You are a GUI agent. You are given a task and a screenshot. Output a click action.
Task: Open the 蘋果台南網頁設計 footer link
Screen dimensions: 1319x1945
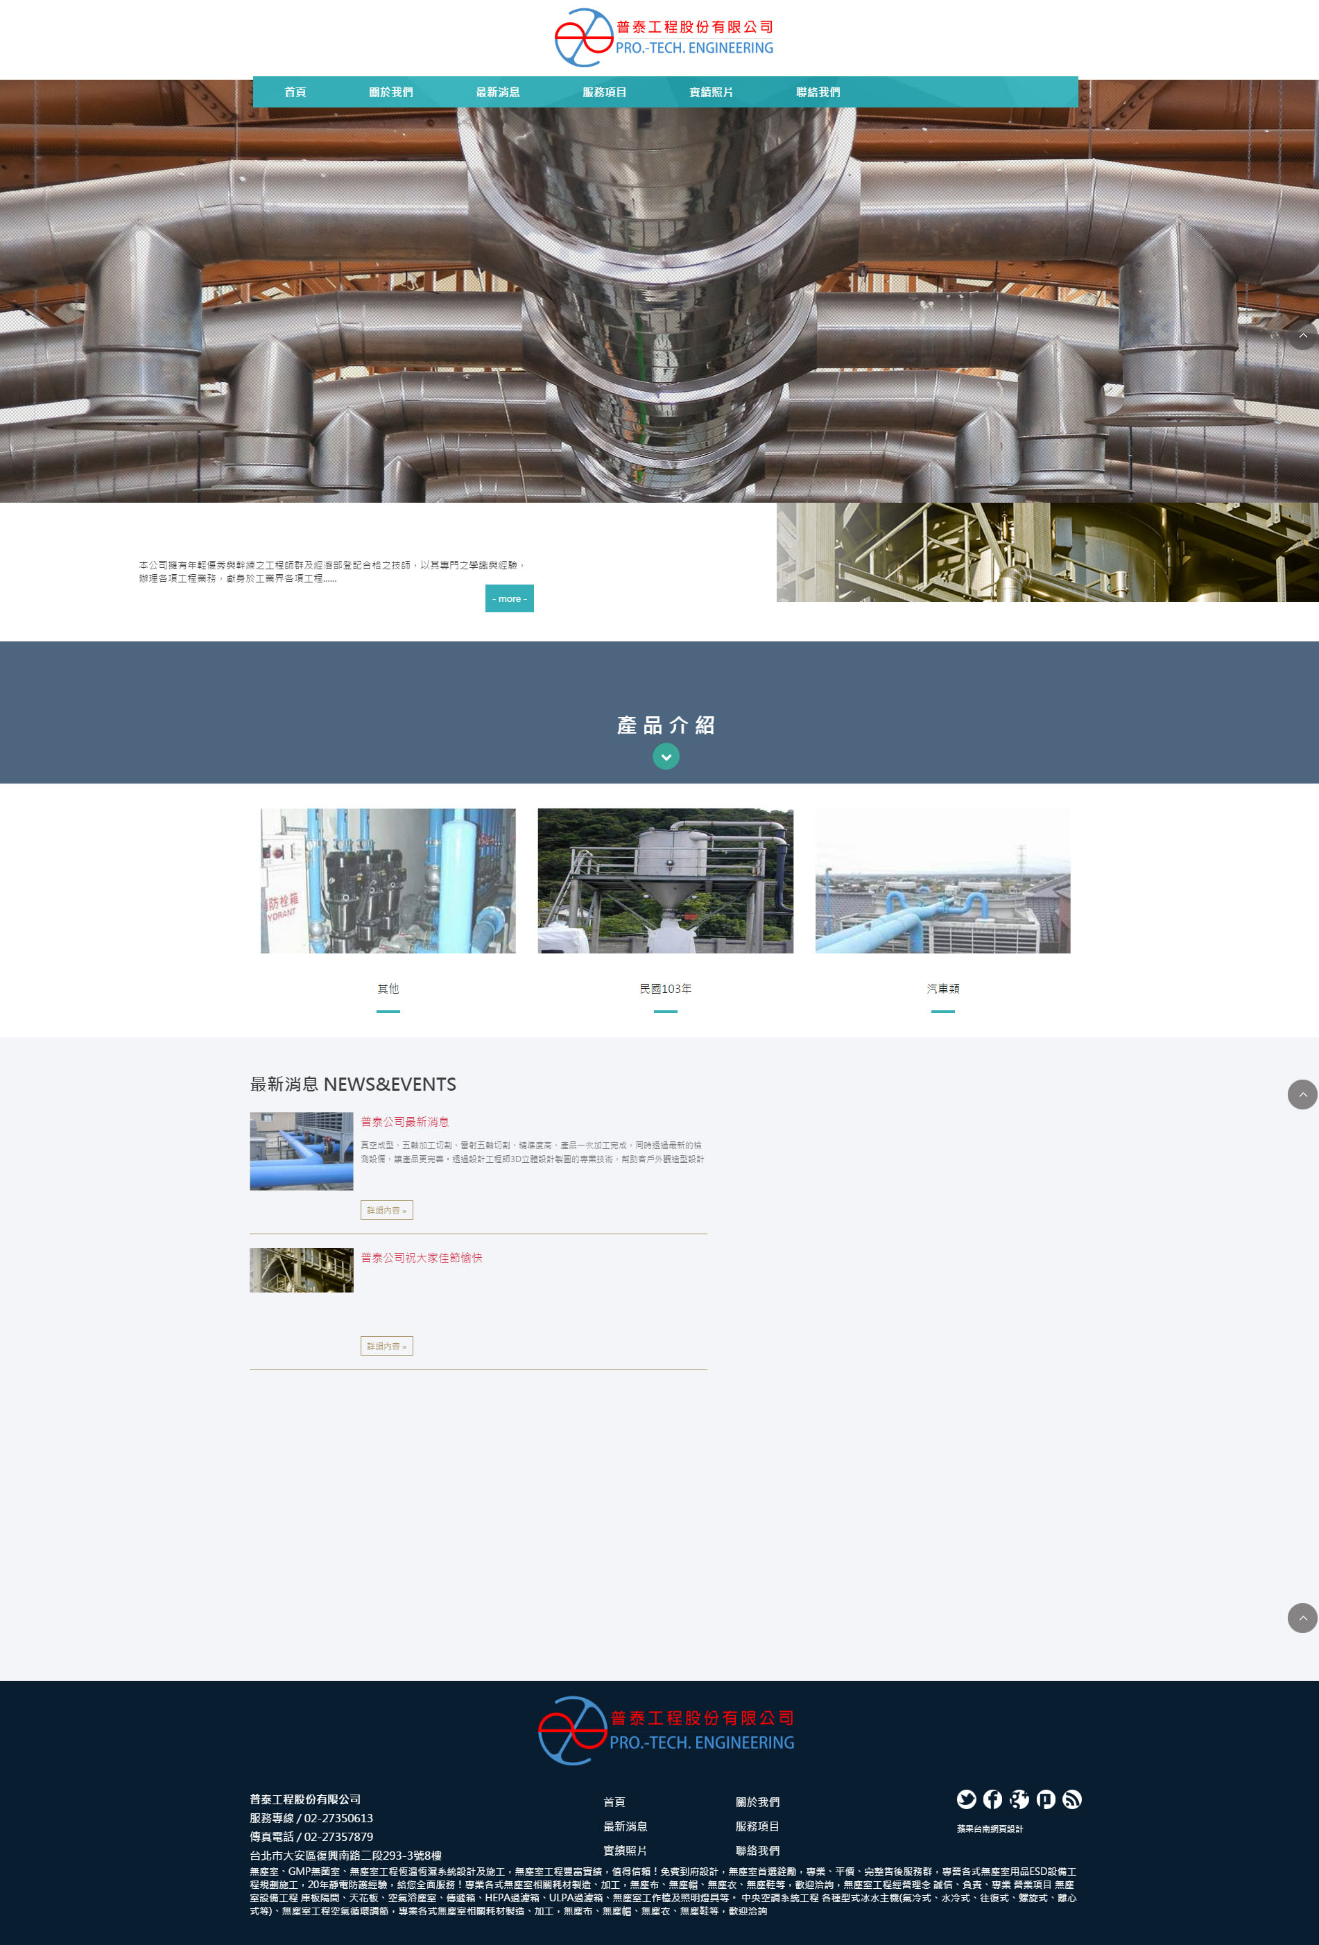click(989, 1829)
